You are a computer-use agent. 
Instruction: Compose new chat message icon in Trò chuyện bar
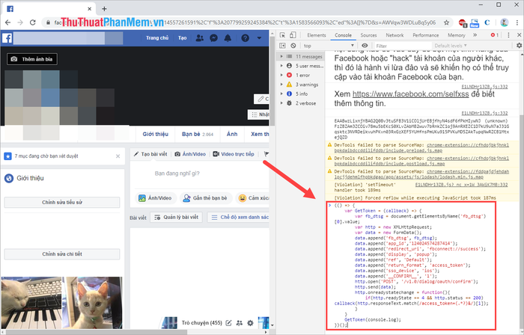point(228,323)
